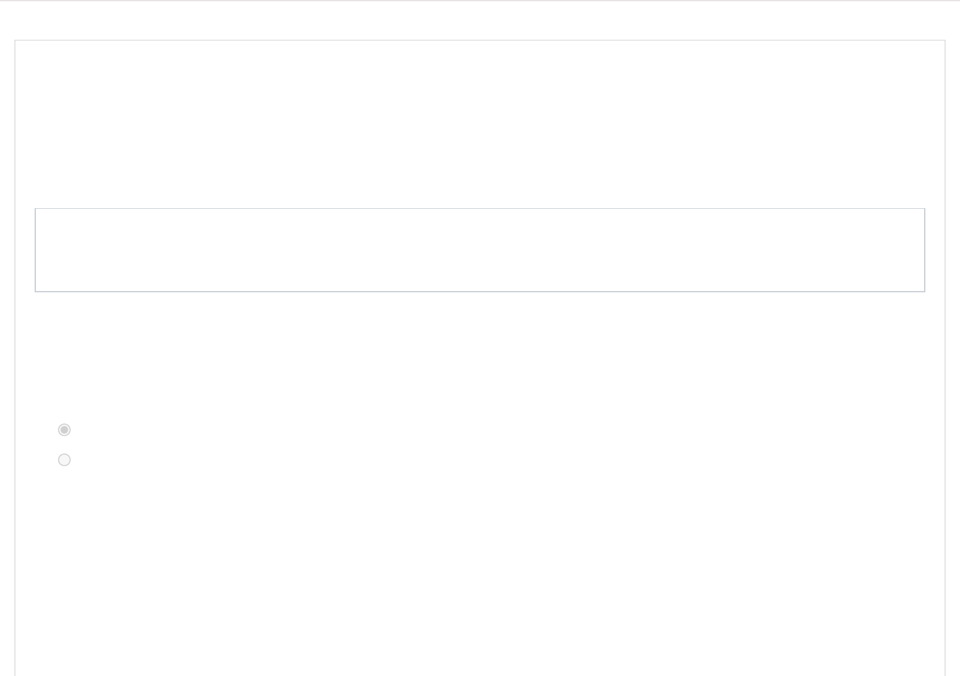Toggle to the bottom radio option

[x=64, y=460]
